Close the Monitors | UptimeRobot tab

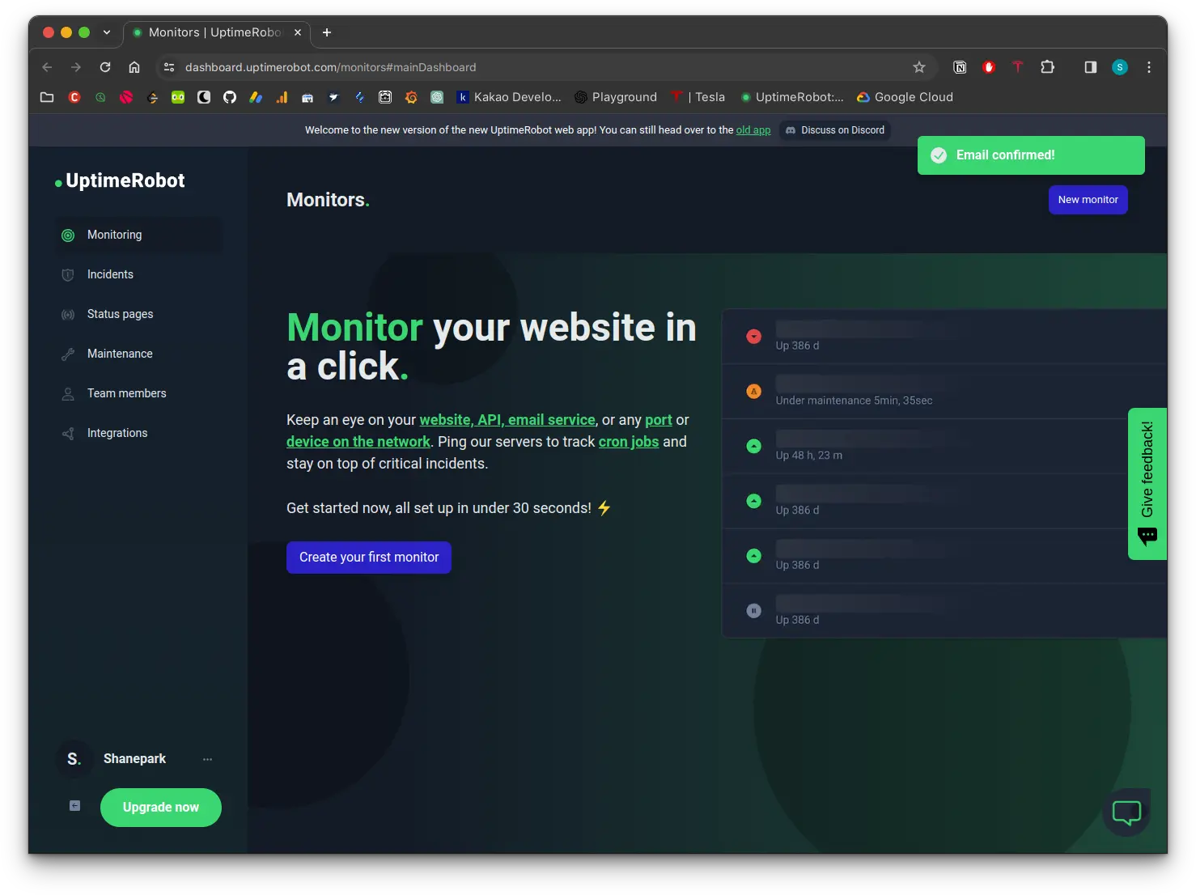coord(298,32)
